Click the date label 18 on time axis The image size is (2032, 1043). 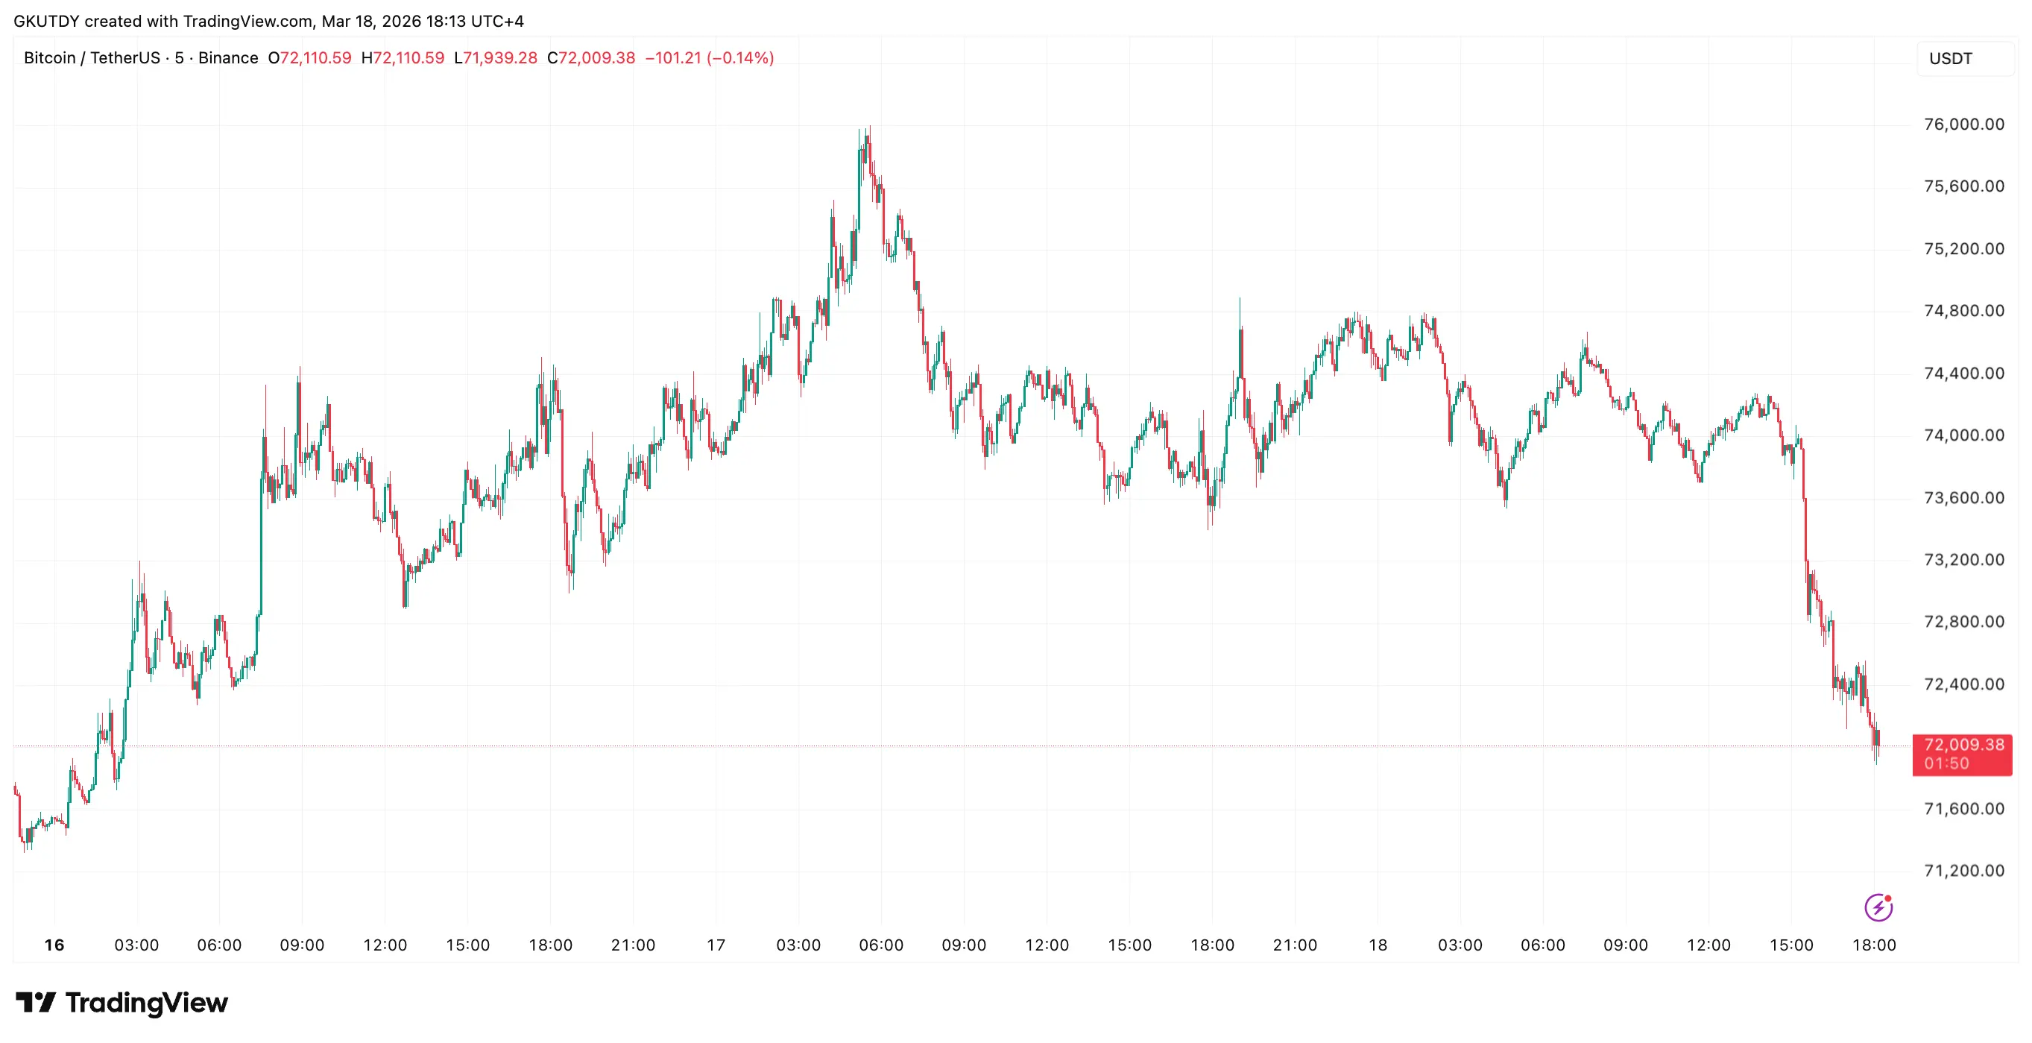(x=1378, y=945)
